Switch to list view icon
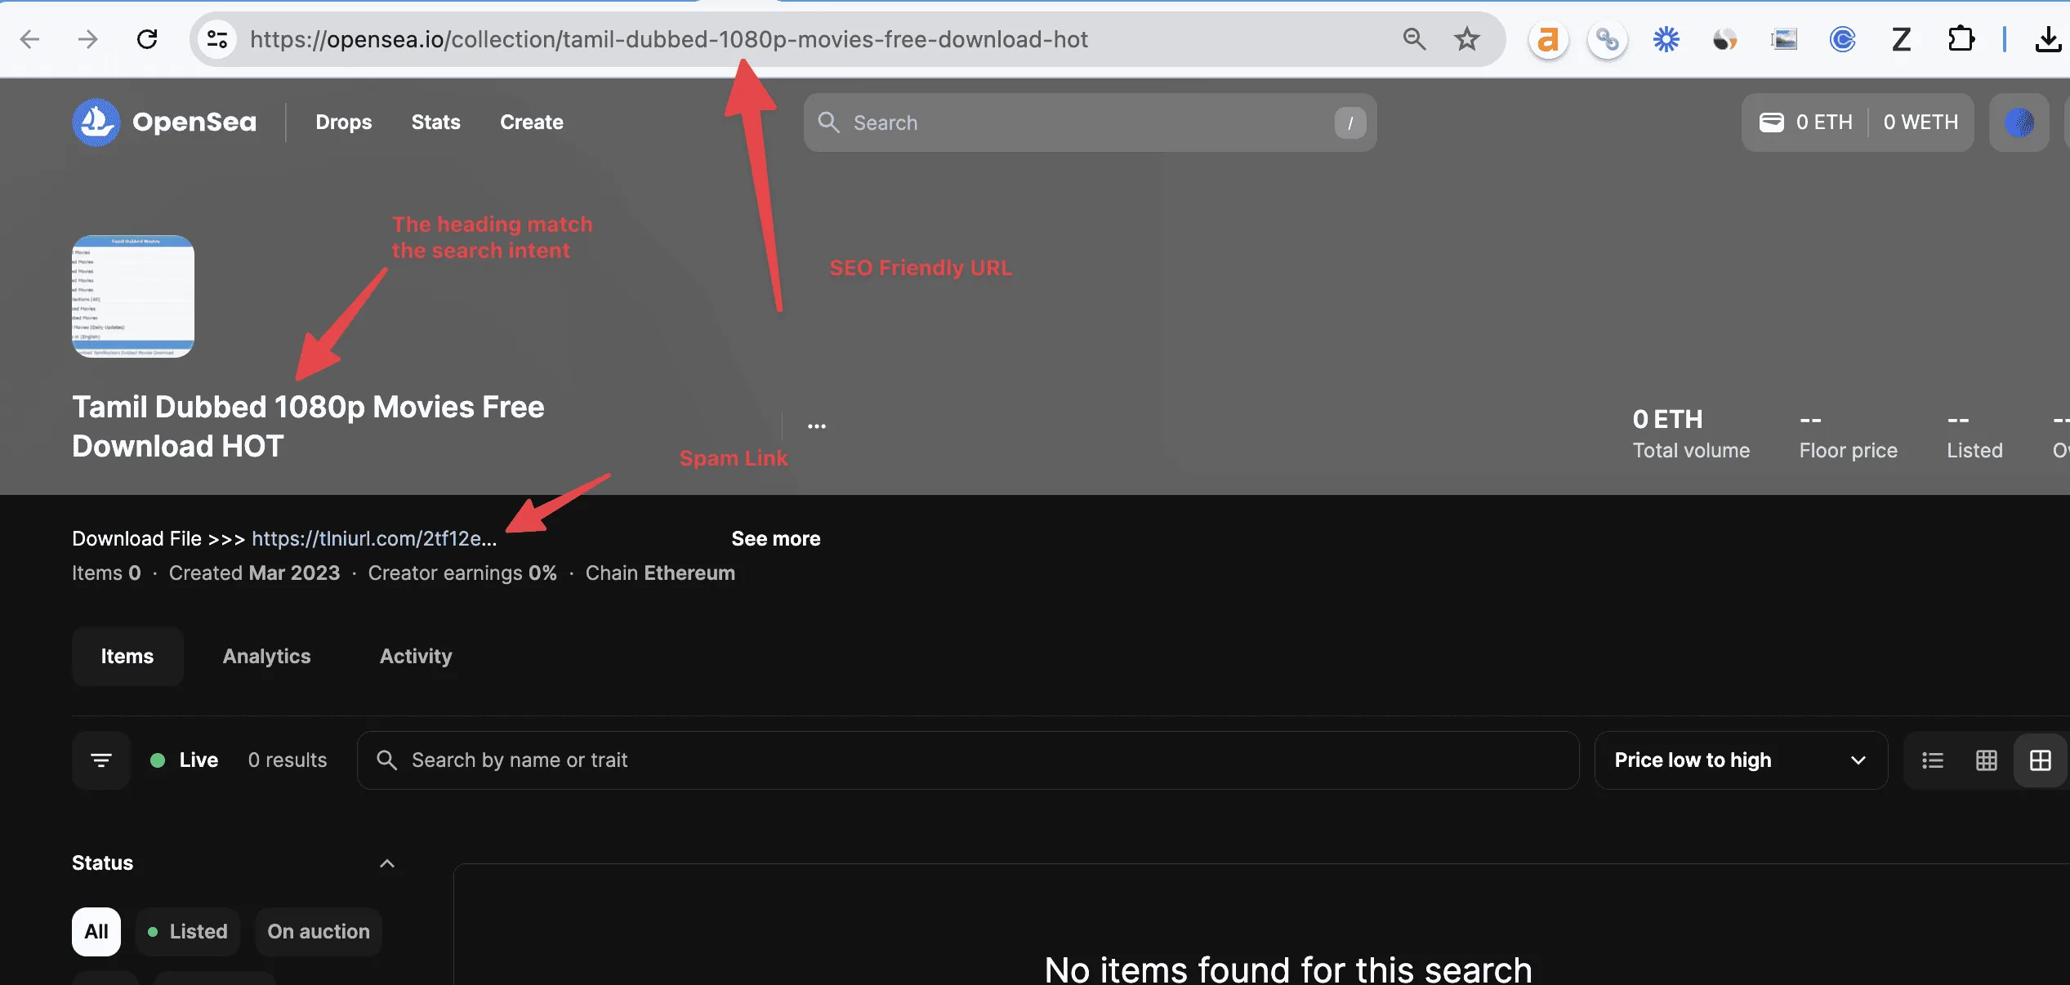This screenshot has height=985, width=2070. point(1933,760)
